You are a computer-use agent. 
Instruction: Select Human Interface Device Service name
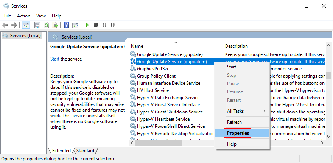click(169, 83)
